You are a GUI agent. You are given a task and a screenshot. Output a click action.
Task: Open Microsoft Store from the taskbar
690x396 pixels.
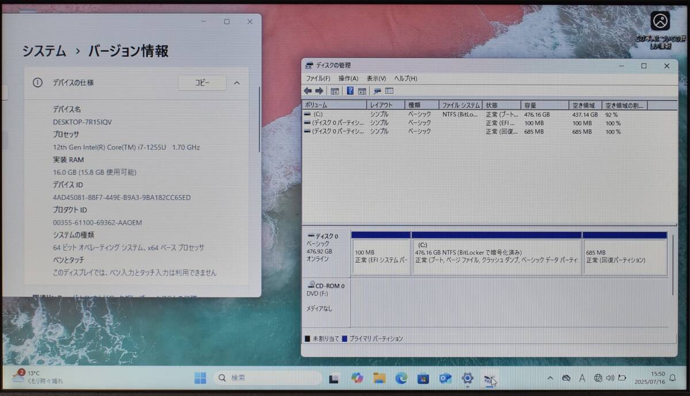coord(423,378)
